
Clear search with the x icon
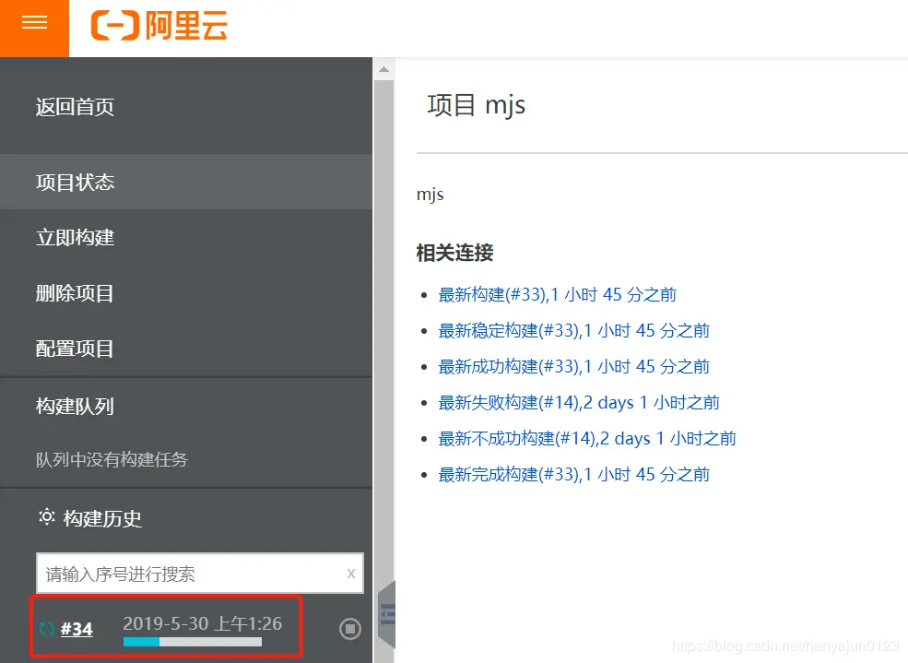click(351, 574)
